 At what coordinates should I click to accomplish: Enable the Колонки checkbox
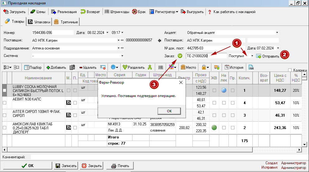[290, 70]
